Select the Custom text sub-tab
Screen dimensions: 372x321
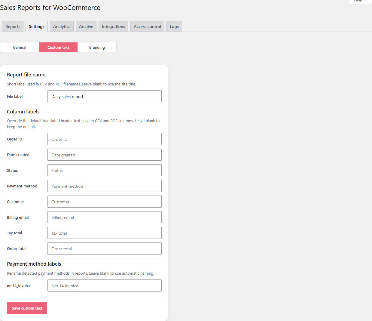58,47
